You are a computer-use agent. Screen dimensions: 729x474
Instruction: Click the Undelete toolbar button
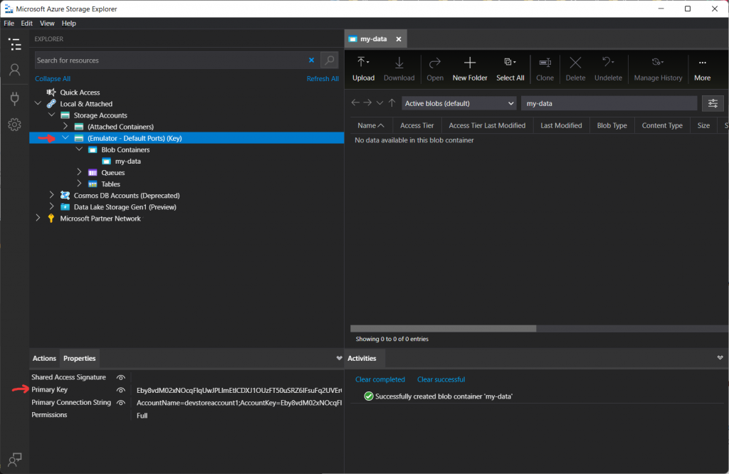point(608,69)
